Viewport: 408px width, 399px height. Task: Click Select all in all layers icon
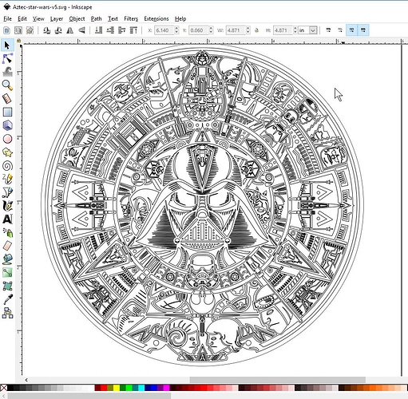click(18, 30)
